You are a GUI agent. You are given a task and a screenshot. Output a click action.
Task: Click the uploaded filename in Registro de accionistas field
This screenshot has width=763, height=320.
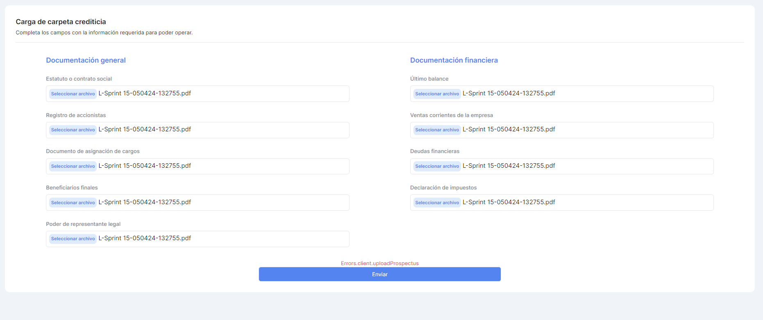[x=145, y=129]
